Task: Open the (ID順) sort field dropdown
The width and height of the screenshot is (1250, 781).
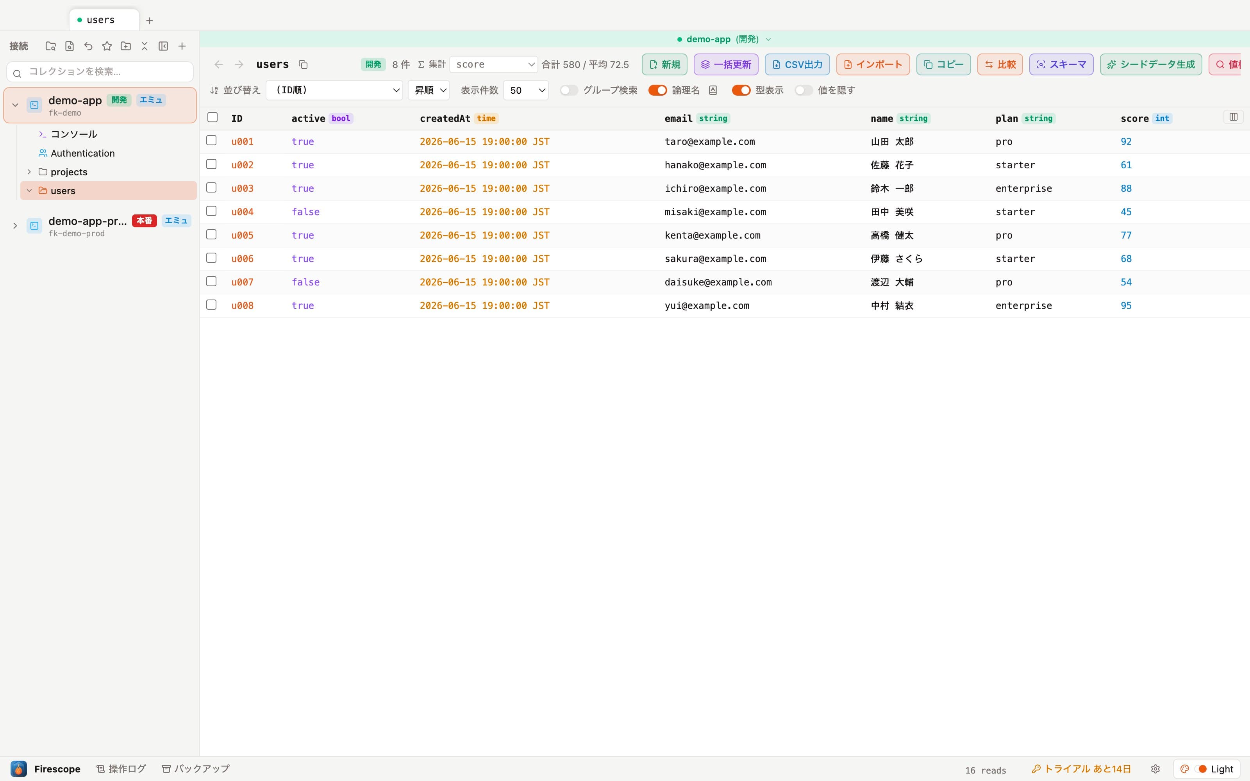Action: pyautogui.click(x=334, y=90)
